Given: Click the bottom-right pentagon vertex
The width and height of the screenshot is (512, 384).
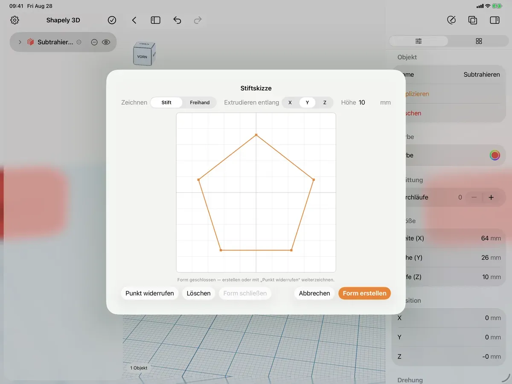Looking at the screenshot, I should [291, 250].
